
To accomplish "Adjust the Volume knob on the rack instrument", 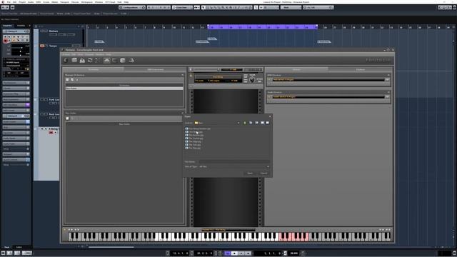I will pos(252,80).
